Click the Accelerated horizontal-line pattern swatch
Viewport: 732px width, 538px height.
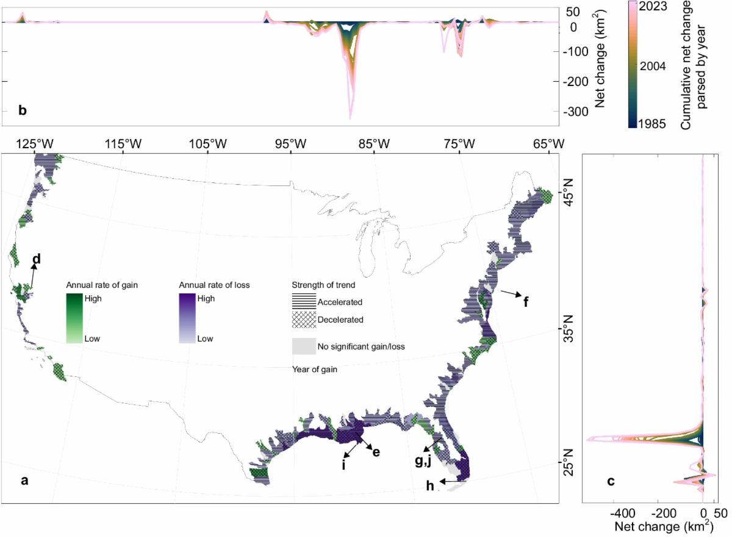tap(304, 301)
